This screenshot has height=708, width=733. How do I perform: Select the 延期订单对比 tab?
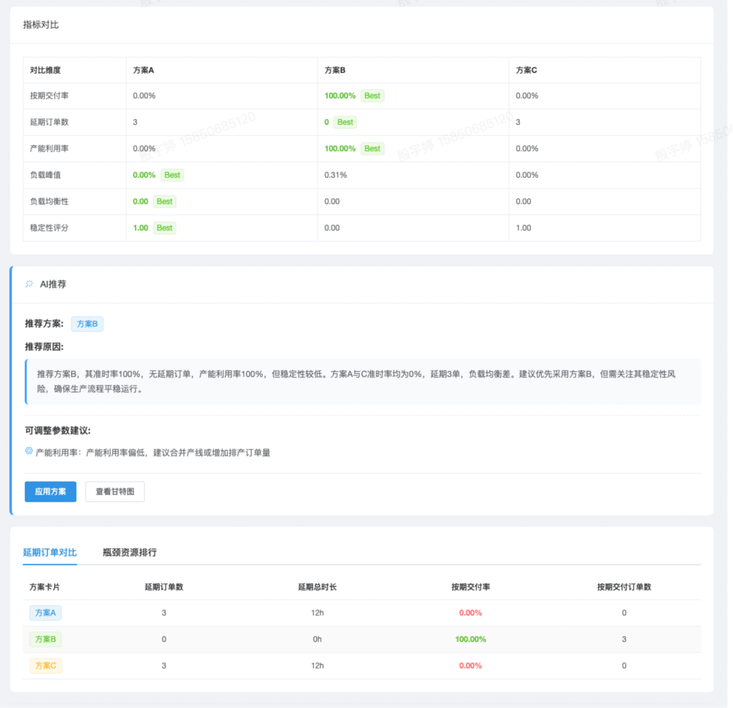coord(50,552)
